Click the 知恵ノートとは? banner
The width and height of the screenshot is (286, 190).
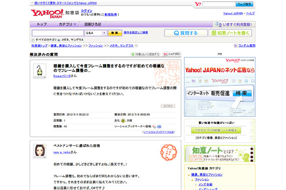point(220,153)
